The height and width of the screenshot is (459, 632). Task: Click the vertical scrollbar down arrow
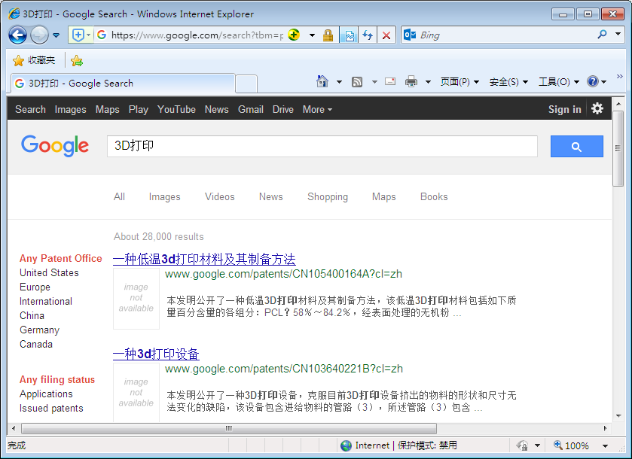pyautogui.click(x=618, y=416)
